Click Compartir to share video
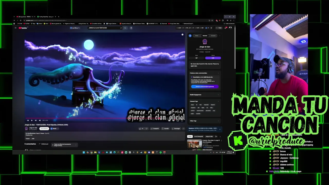The image size is (329, 185). 155,128
